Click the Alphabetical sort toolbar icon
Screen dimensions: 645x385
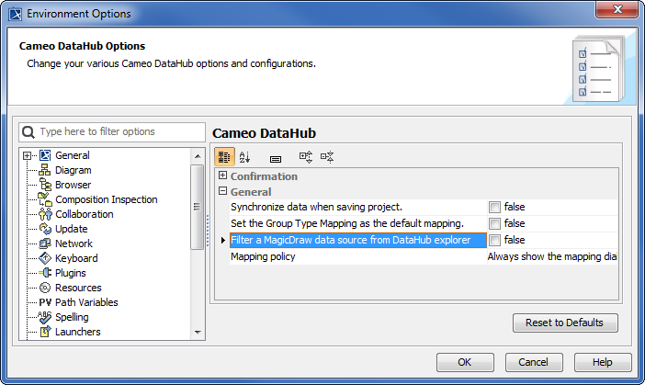coord(245,157)
